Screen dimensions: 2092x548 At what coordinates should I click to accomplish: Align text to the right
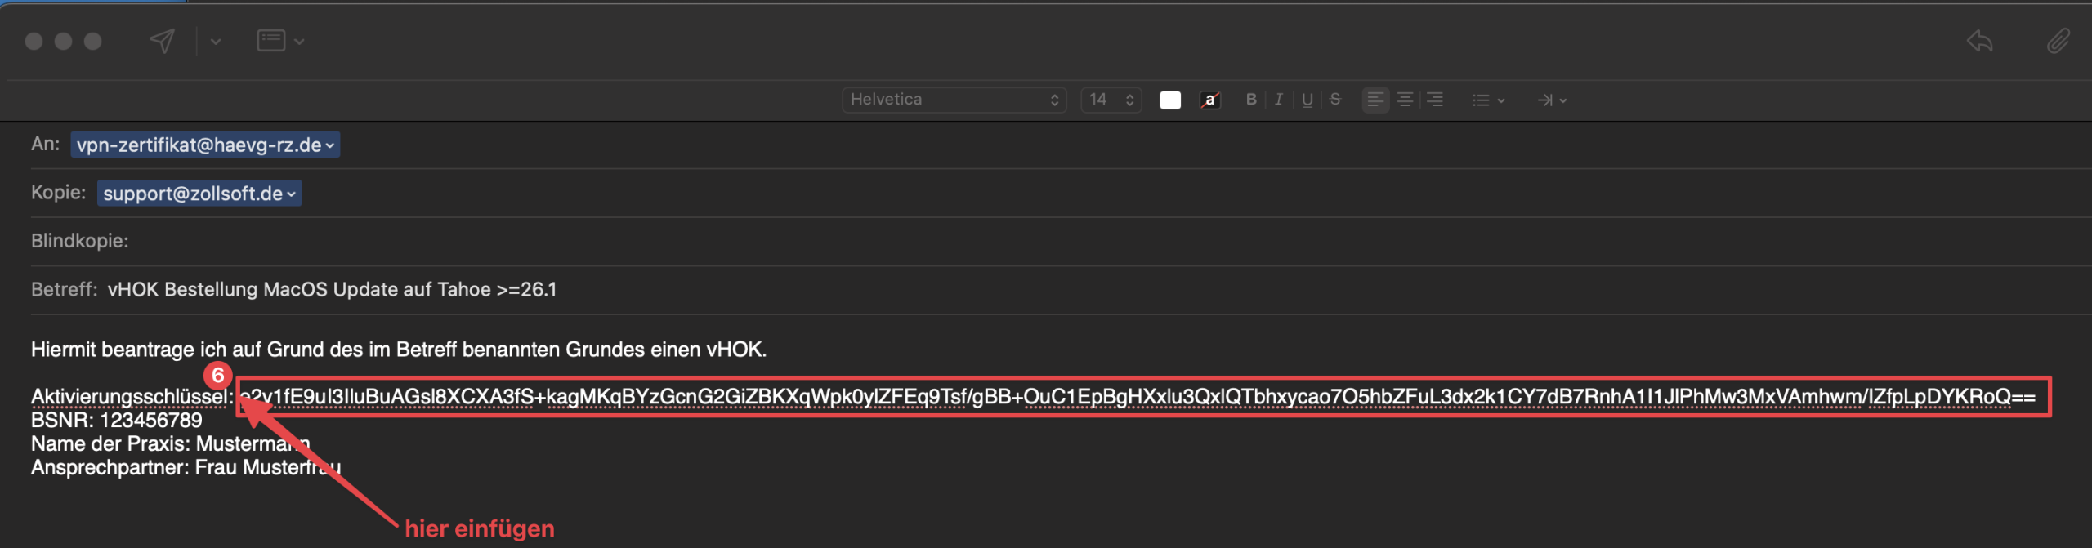tap(1434, 100)
